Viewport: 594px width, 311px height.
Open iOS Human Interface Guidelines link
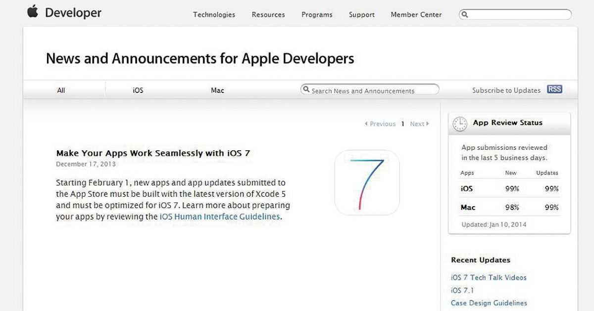(x=220, y=217)
